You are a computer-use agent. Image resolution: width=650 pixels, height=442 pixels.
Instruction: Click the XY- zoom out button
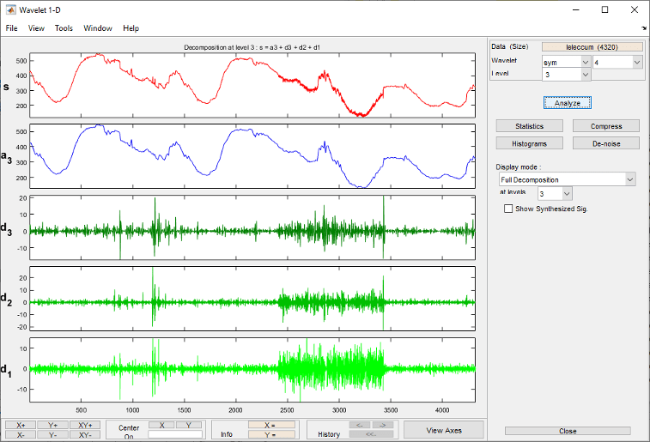85,435
